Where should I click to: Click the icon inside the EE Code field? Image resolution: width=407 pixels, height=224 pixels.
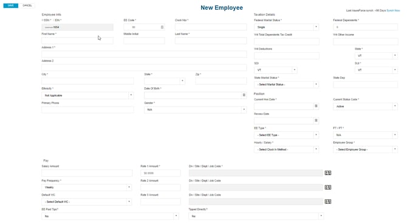(162, 27)
